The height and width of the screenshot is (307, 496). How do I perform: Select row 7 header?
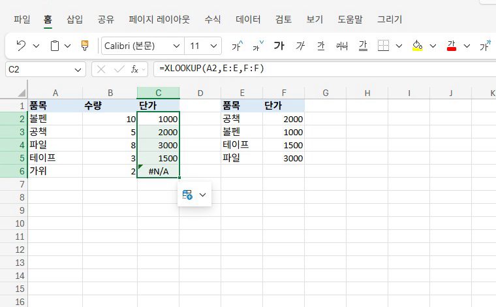click(x=14, y=184)
